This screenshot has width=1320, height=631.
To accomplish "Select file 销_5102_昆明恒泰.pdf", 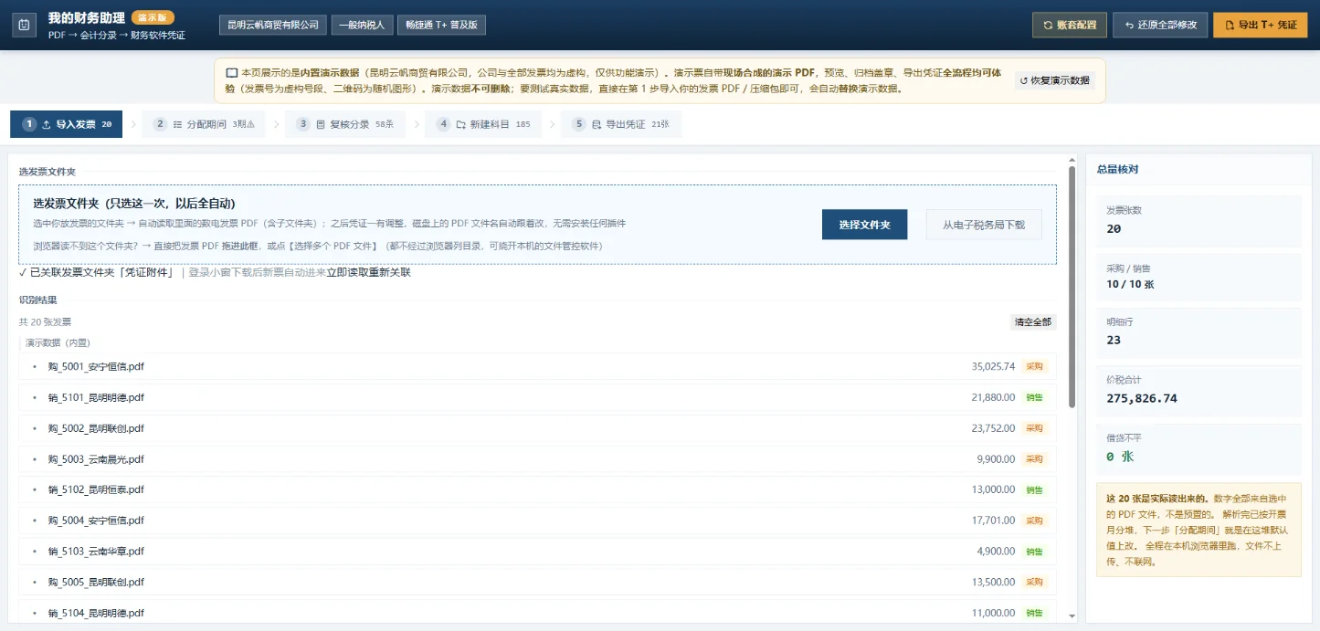I will pyautogui.click(x=96, y=489).
